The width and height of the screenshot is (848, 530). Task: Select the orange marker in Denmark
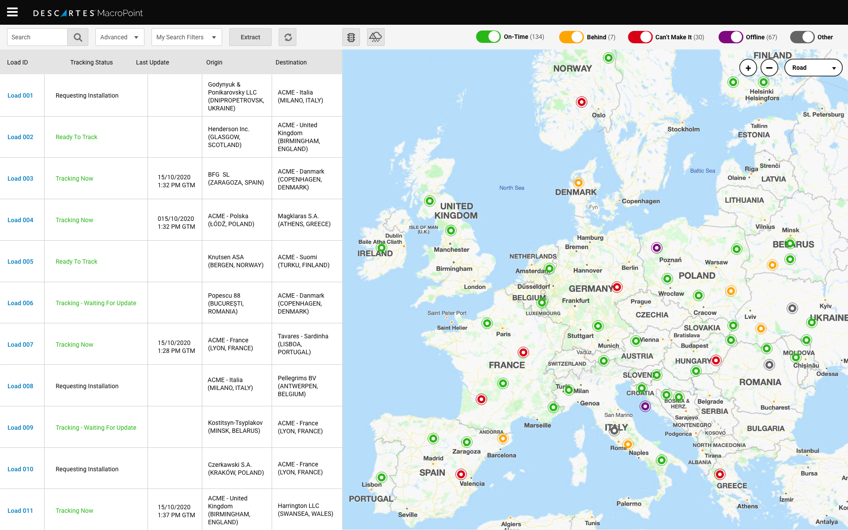578,183
